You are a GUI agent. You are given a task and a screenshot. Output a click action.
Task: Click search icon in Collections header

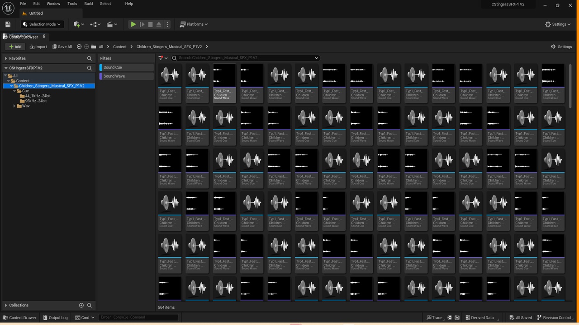[90, 305]
